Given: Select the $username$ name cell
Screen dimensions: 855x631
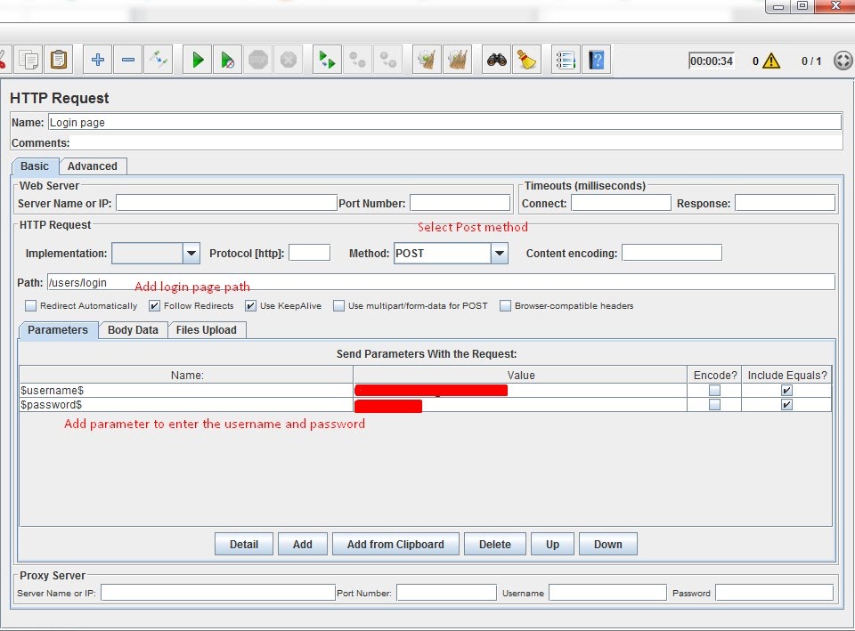Looking at the screenshot, I should pyautogui.click(x=186, y=390).
